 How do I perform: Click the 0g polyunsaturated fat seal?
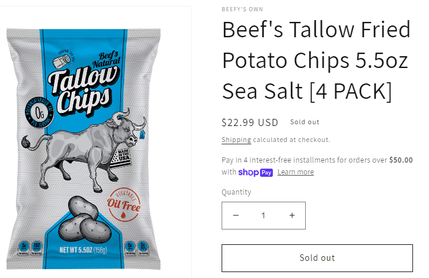39,113
